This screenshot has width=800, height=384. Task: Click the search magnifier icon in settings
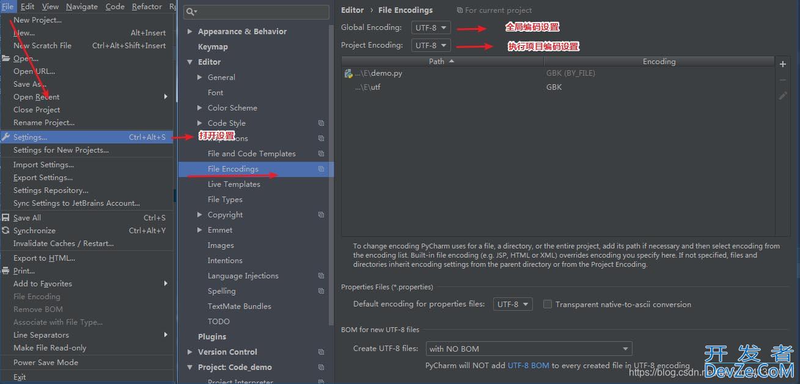pos(191,12)
